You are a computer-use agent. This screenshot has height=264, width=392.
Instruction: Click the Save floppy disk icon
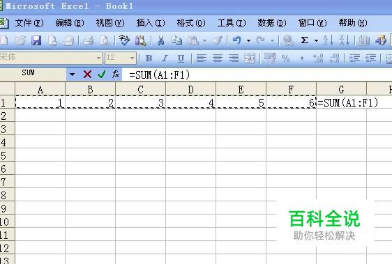pos(36,40)
